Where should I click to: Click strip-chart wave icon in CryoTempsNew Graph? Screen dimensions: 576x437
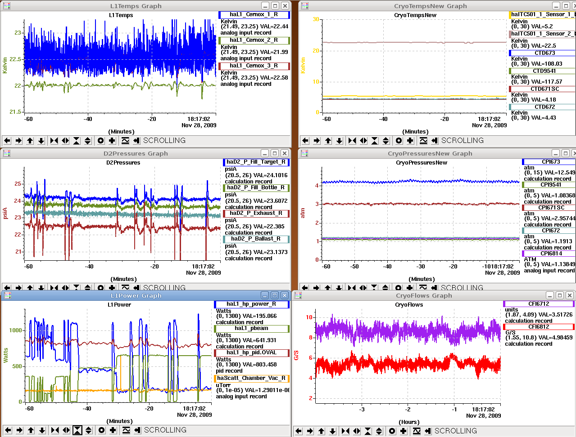(x=423, y=141)
